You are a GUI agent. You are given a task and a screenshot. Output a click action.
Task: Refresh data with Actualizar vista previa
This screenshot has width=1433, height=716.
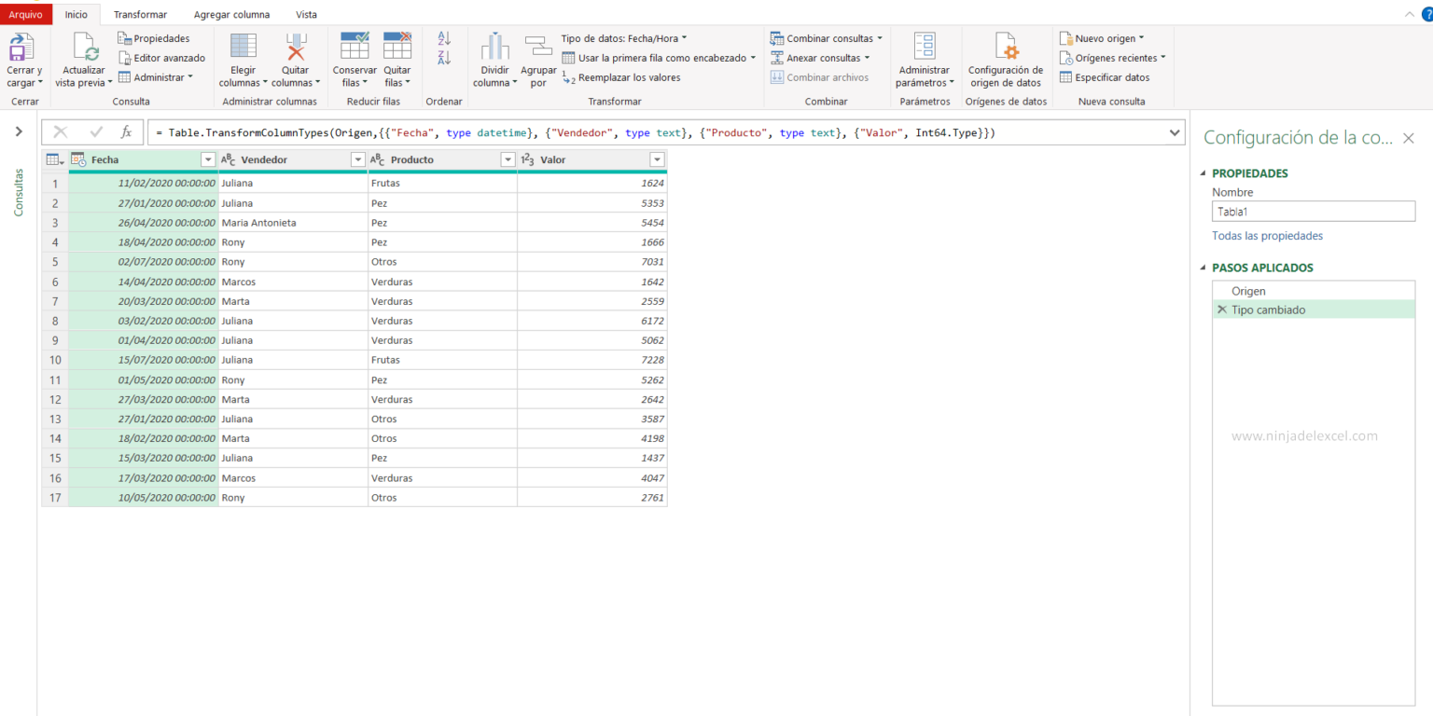[84, 59]
